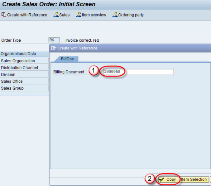Click the Billing Document input field
The height and width of the screenshot is (186, 211).
click(137, 72)
